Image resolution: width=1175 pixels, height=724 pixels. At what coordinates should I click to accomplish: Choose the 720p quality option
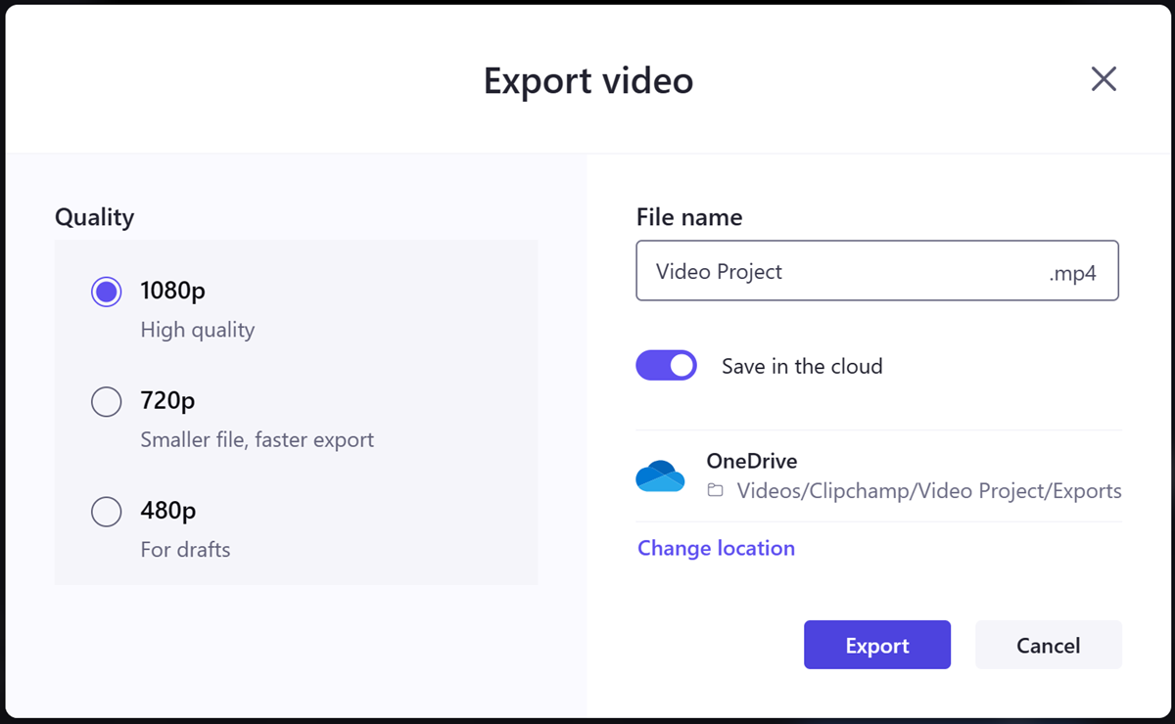(106, 401)
